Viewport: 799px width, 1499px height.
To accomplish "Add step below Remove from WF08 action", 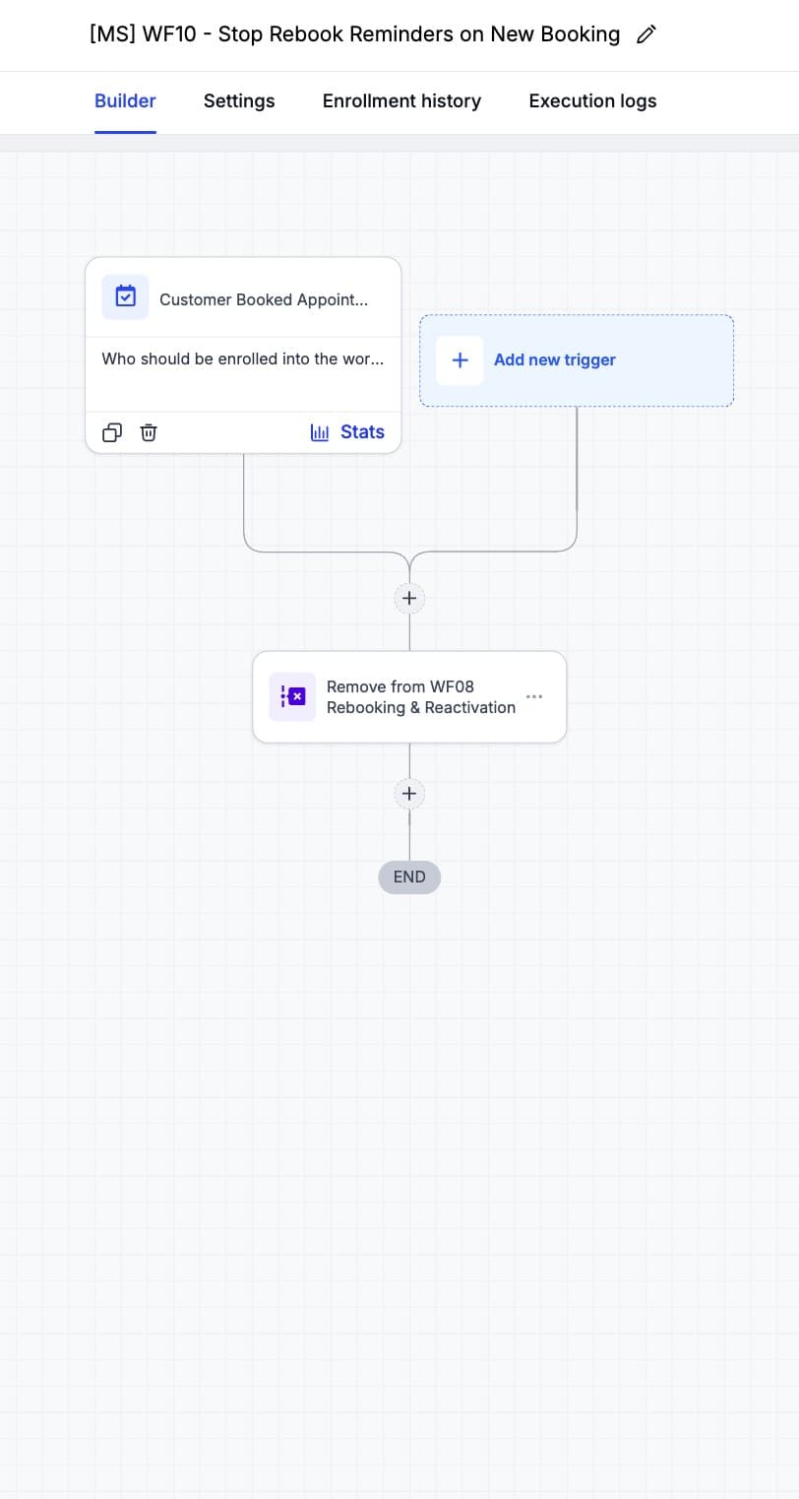I will [x=409, y=793].
